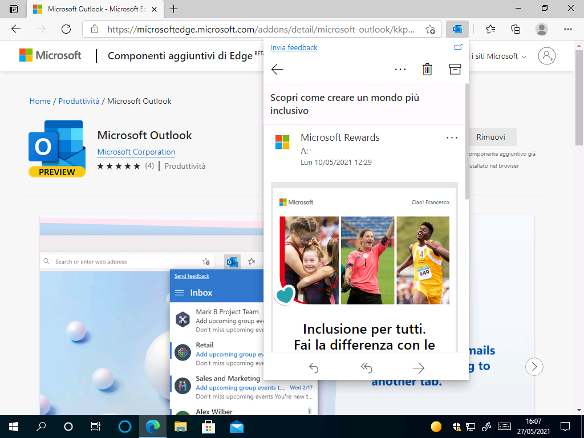Go back to previous page in Edge
Image resolution: width=584 pixels, height=438 pixels.
[15, 29]
